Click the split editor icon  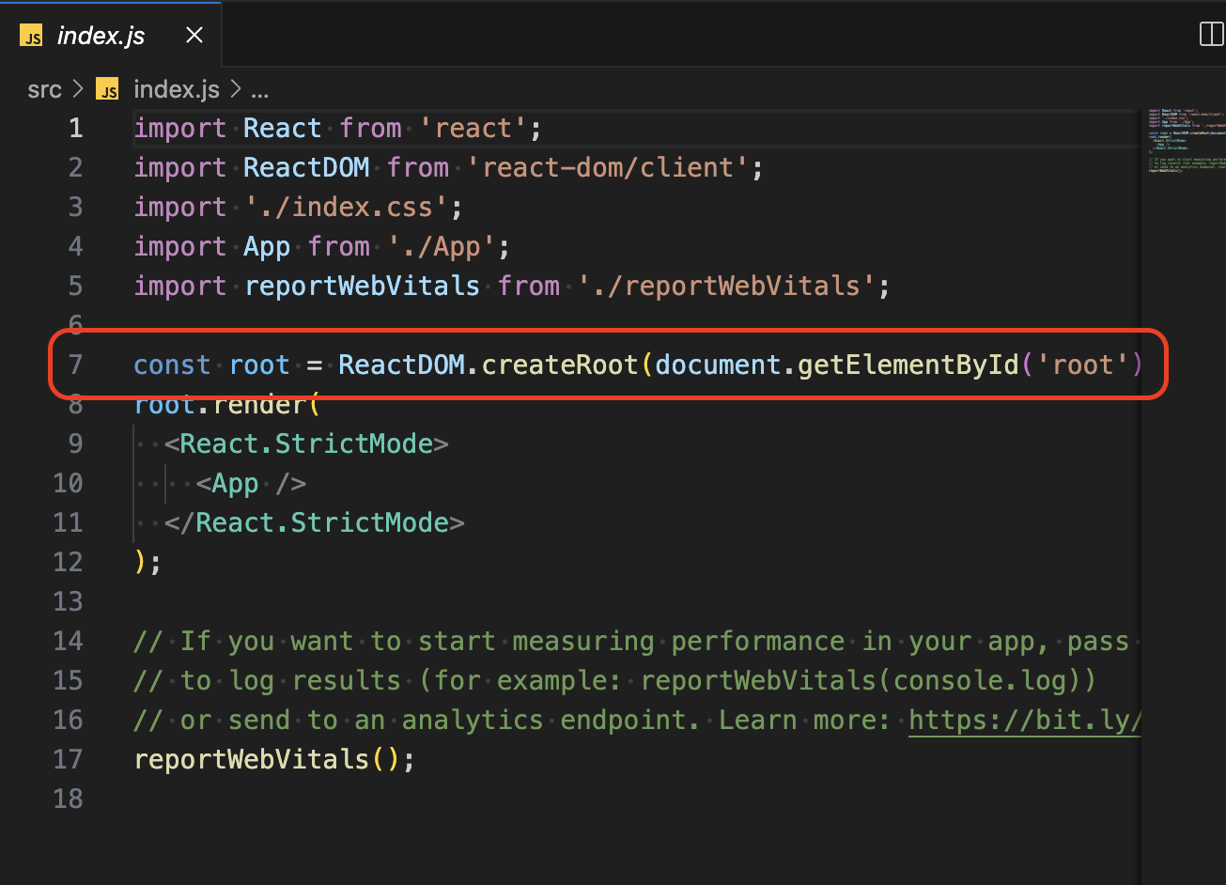[x=1212, y=35]
